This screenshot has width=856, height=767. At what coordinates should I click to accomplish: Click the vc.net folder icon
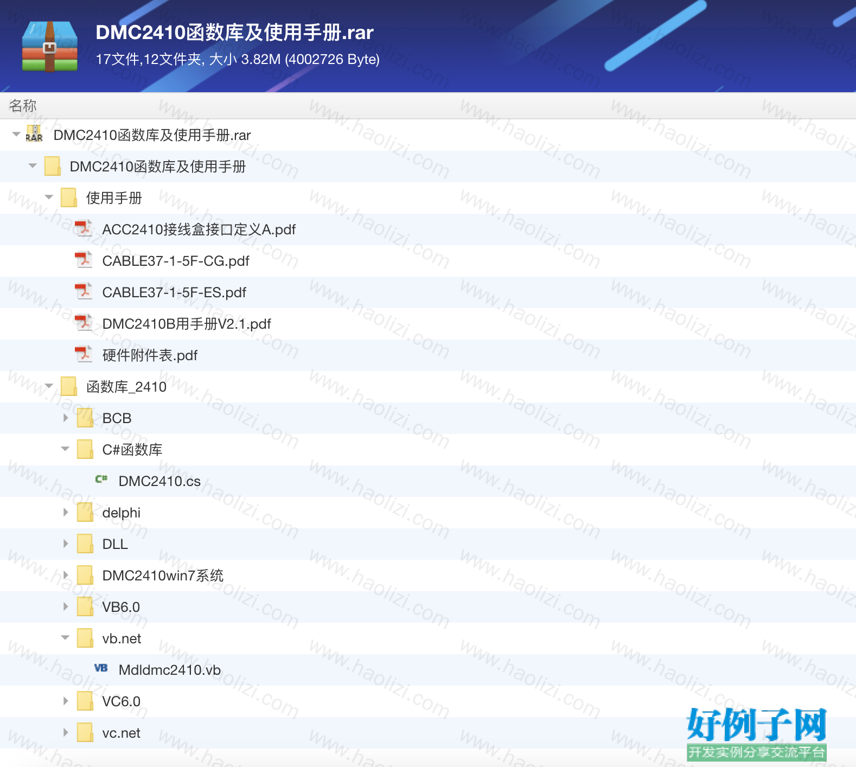pos(85,732)
